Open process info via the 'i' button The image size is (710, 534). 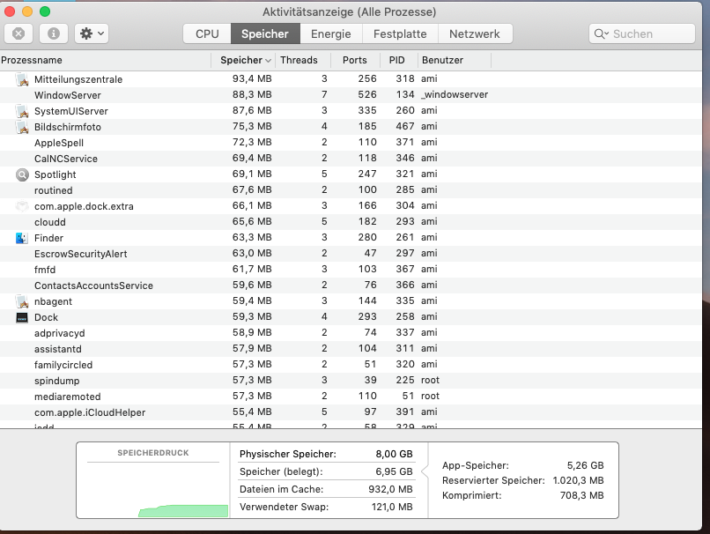pyautogui.click(x=54, y=33)
